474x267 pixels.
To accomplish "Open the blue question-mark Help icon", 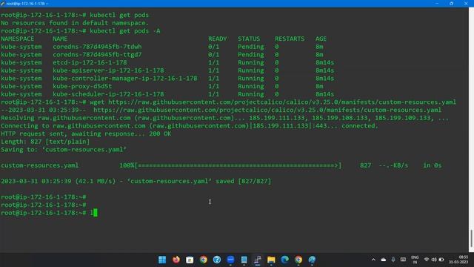I will (x=217, y=260).
